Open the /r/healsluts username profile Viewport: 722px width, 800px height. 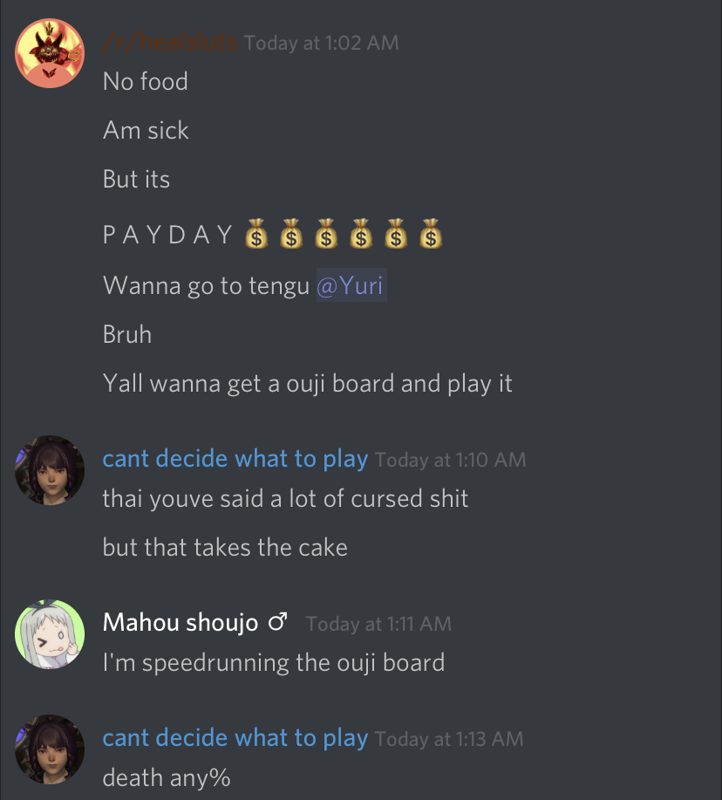[x=169, y=41]
